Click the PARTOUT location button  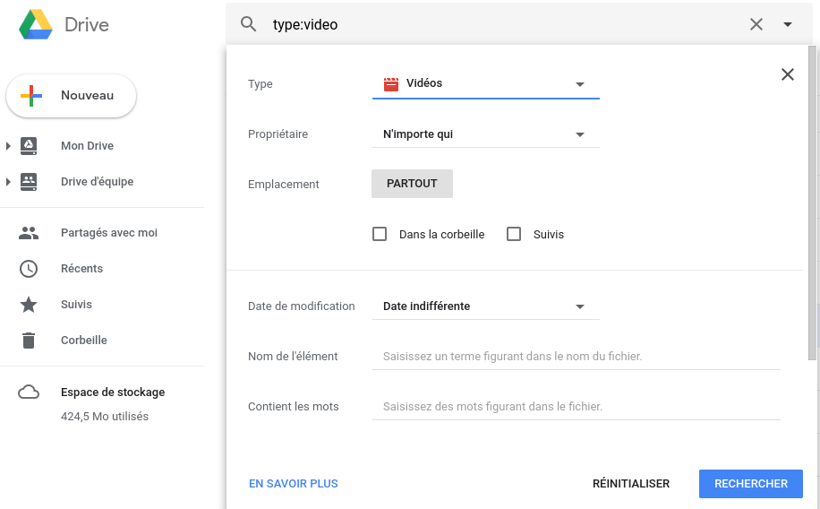[412, 184]
